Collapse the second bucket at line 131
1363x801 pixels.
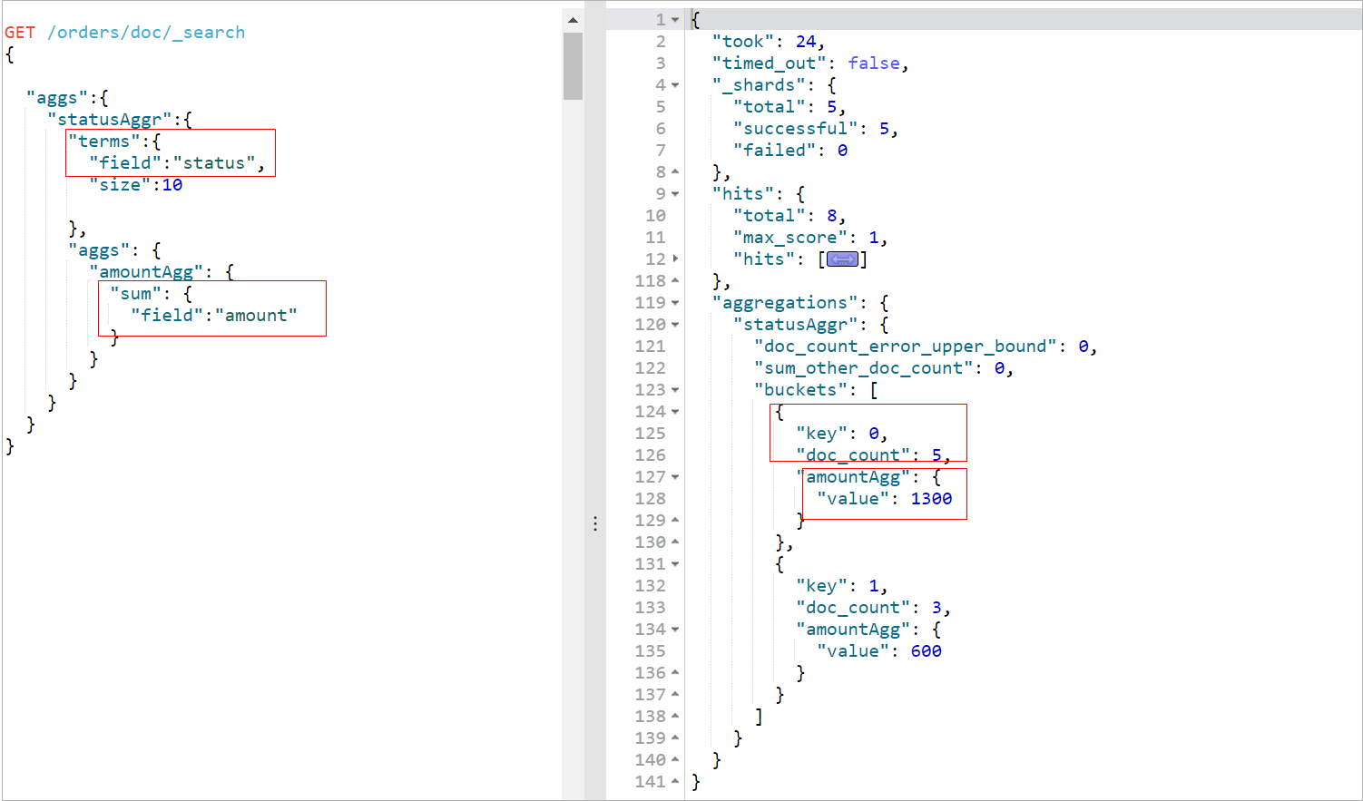(x=675, y=564)
